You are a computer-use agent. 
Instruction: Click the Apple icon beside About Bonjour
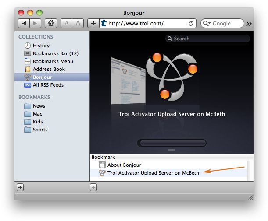[x=102, y=165]
